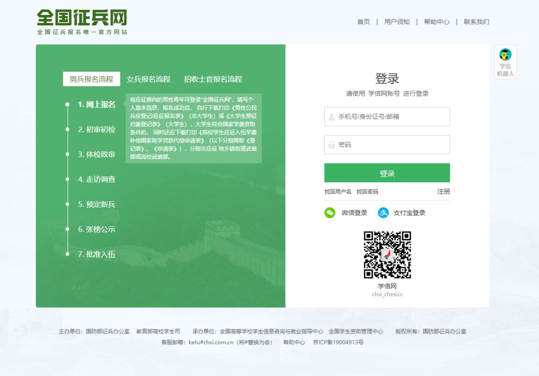The height and width of the screenshot is (376, 539).
Task: Click the lock icon in password field
Action: pos(332,145)
